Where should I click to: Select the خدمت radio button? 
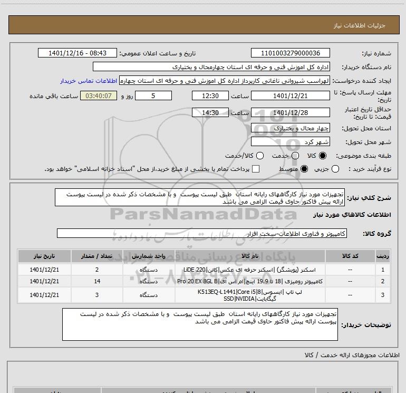[295, 156]
